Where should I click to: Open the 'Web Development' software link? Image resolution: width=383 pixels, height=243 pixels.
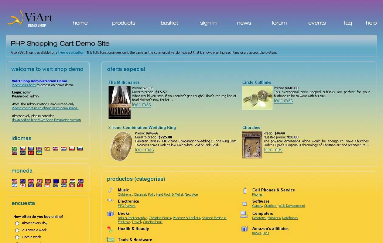(x=292, y=206)
